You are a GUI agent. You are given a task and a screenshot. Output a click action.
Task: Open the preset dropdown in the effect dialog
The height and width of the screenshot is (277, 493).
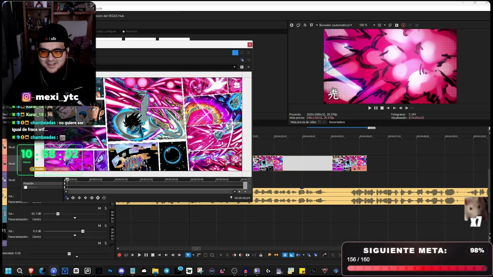[x=235, y=67]
